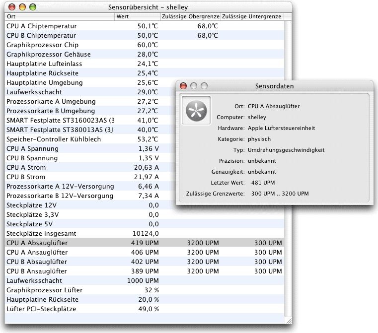Zoom the Sensorübersicht window with green button
Viewport: 378px width, 333px height.
pyautogui.click(x=32, y=7)
